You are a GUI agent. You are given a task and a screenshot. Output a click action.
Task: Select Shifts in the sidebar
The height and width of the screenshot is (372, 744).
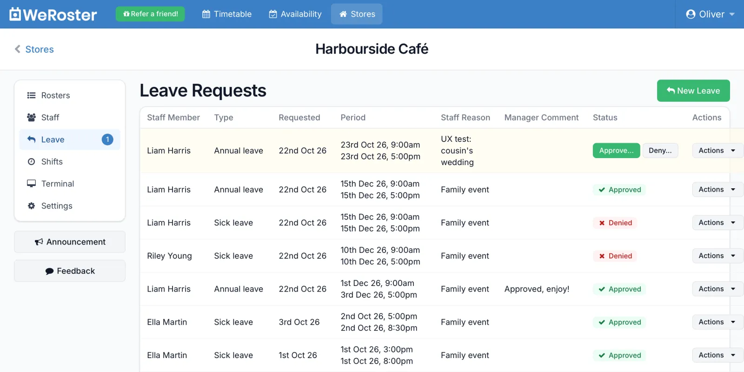tap(70, 161)
